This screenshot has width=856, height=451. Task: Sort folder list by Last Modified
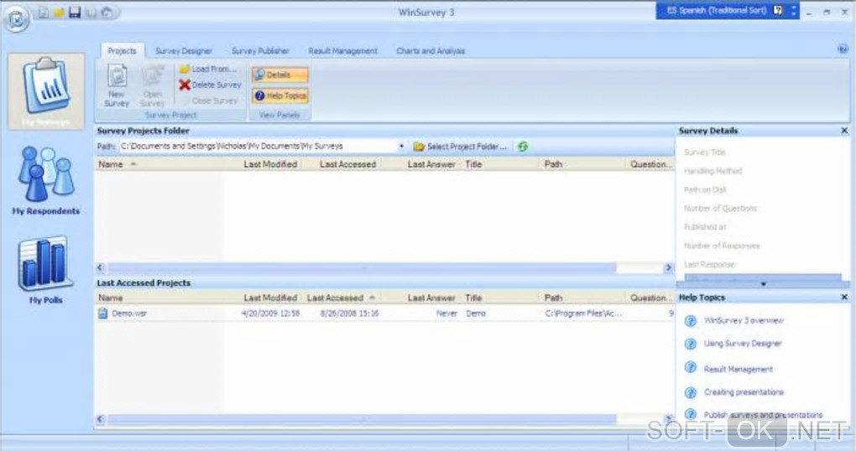tap(270, 164)
